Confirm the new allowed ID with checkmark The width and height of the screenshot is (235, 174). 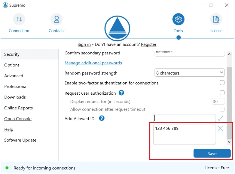point(220,118)
